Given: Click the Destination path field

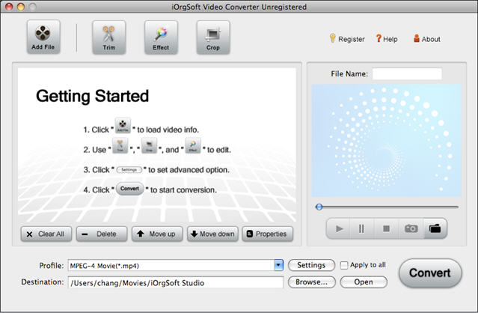Looking at the screenshot, I should [176, 282].
